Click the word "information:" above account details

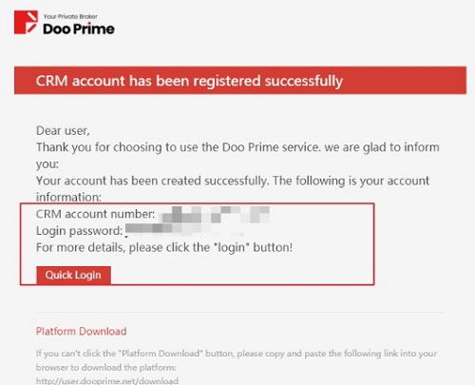pyautogui.click(x=68, y=198)
